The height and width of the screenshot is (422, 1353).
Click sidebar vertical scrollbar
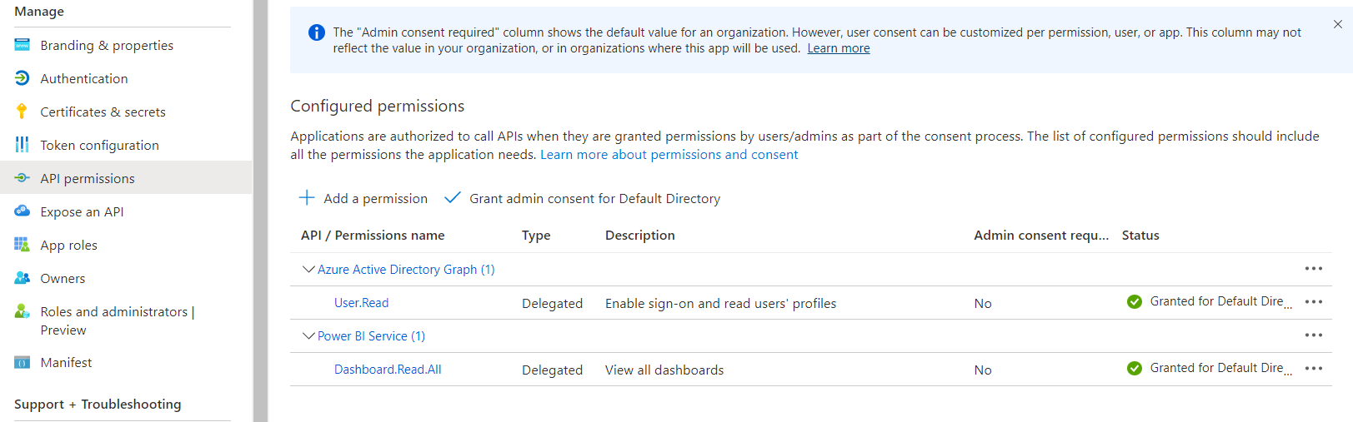tap(261, 211)
